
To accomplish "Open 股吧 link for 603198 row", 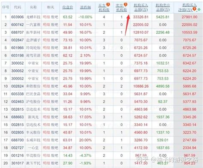I will click(54, 56).
